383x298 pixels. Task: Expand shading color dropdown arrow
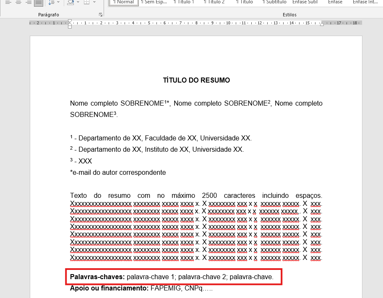78,3
